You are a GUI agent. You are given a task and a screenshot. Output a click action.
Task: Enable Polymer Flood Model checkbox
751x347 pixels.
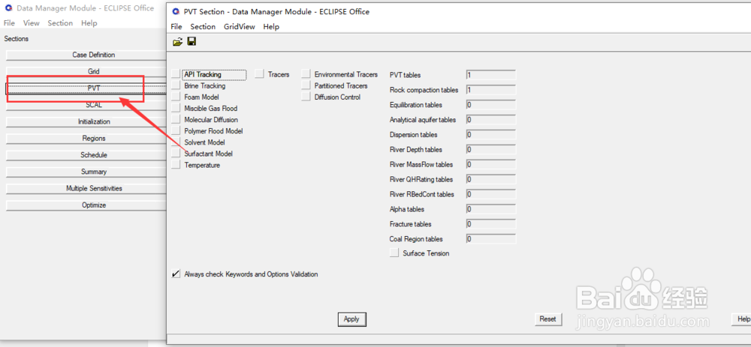[x=176, y=131]
